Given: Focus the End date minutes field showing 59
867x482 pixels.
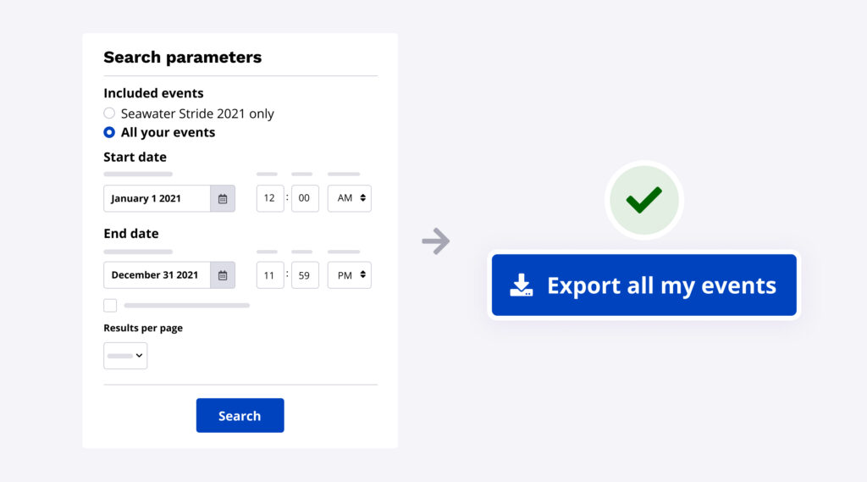Looking at the screenshot, I should click(305, 275).
